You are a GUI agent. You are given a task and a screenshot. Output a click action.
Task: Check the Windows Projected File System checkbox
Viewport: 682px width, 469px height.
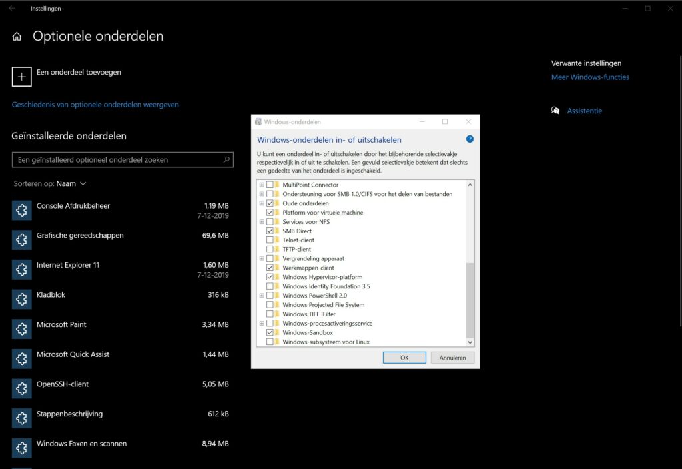[270, 305]
